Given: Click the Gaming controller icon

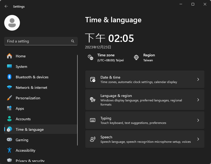Looking at the screenshot, I should click(9, 140).
